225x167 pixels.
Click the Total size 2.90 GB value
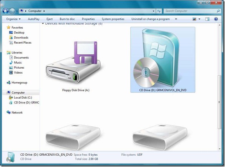(93, 159)
